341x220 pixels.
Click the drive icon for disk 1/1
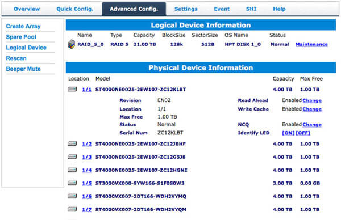72,89
